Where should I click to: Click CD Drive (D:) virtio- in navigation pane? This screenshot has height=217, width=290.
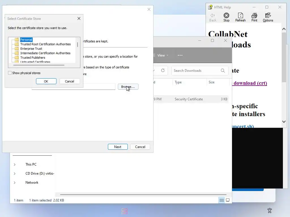click(x=40, y=173)
